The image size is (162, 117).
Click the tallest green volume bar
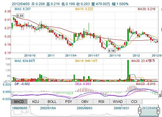click(x=128, y=71)
